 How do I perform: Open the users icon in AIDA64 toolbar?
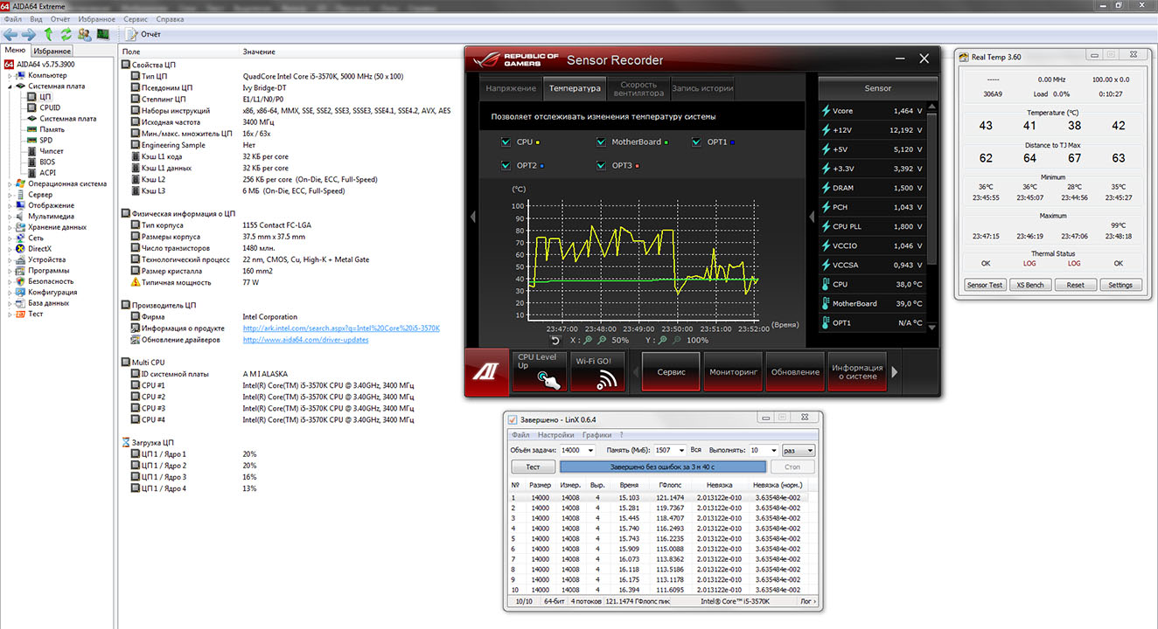tap(84, 34)
